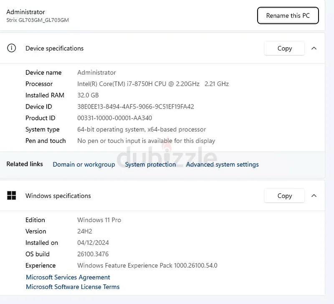Click the Device specifications heading
334x304 pixels.
point(55,48)
